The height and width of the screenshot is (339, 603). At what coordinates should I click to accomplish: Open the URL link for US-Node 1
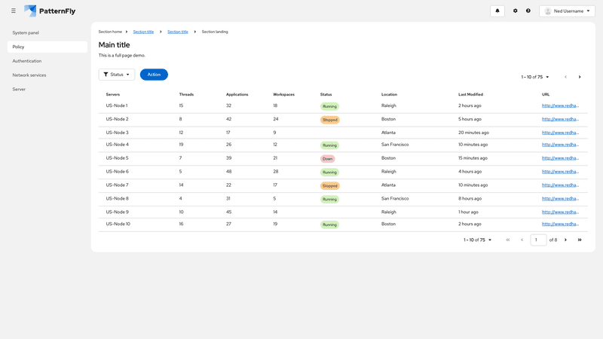click(560, 105)
